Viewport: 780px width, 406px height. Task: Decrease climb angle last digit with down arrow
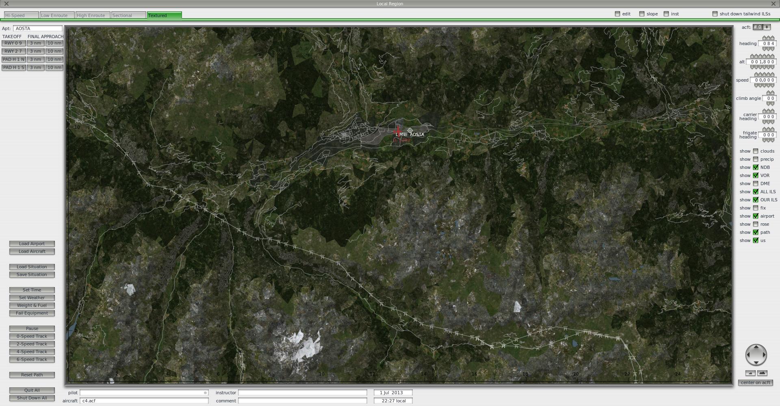(x=772, y=104)
